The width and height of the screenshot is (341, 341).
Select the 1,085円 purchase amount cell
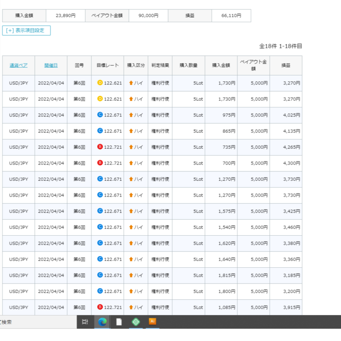point(221,307)
